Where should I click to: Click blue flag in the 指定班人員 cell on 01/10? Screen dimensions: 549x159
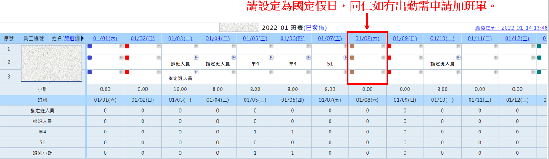point(458,57)
